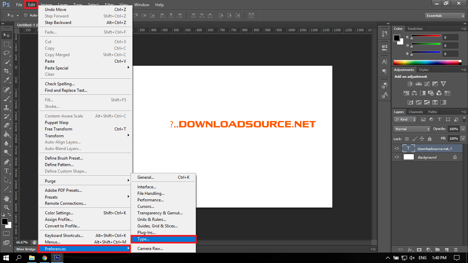Hide the Background layer
This screenshot has height=263, width=468.
397,157
